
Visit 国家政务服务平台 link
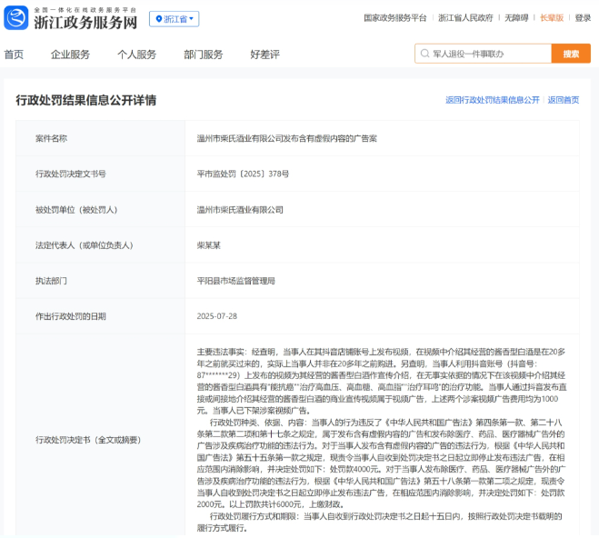point(395,18)
